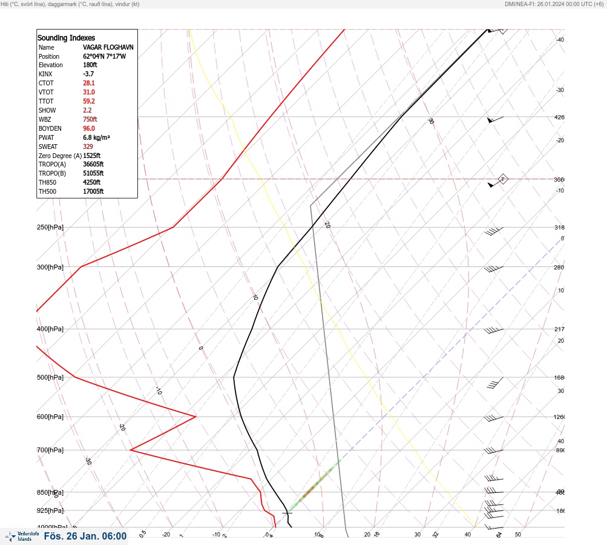The height and width of the screenshot is (545, 607).
Task: Click the 850[hPa] pressure label
Action: point(50,493)
